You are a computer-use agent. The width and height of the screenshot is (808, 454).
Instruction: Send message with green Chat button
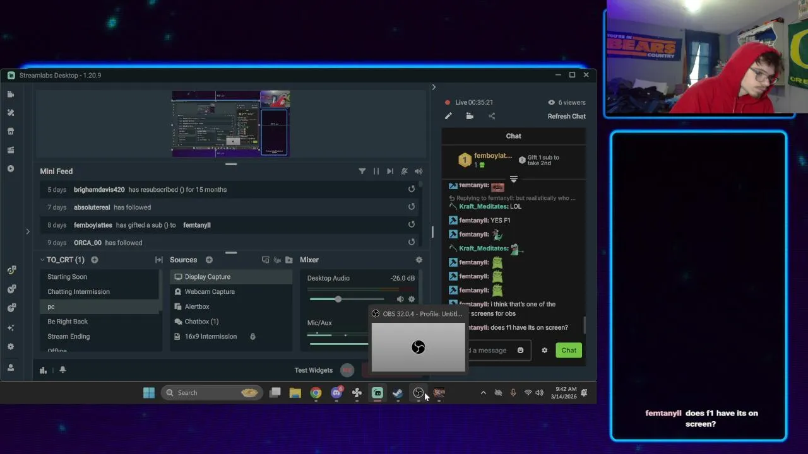coord(569,351)
